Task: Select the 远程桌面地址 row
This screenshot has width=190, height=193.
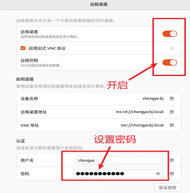Action: [99, 112]
